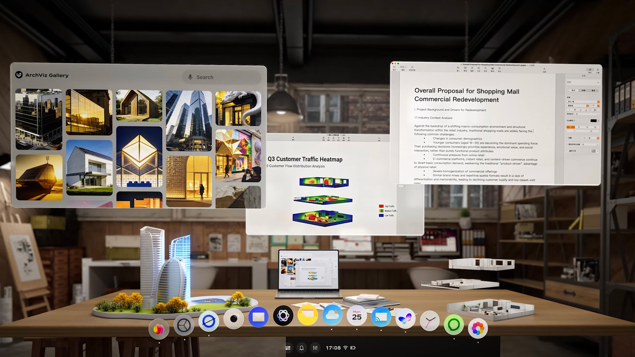The height and width of the screenshot is (357, 635).
Task: Toggle the drop cap checkbox in sidebar
Action: click(x=567, y=151)
